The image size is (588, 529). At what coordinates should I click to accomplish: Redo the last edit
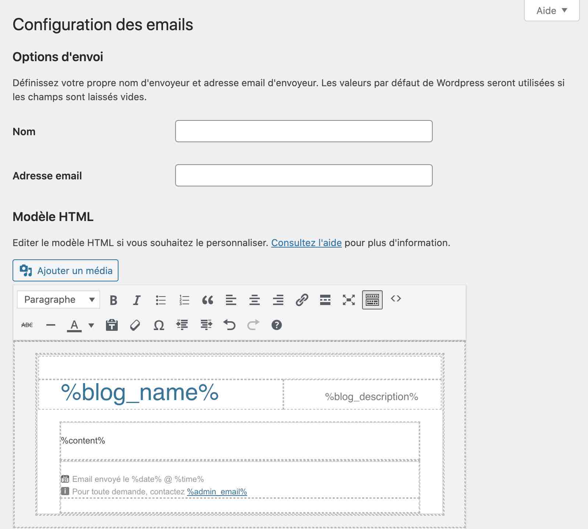point(253,325)
